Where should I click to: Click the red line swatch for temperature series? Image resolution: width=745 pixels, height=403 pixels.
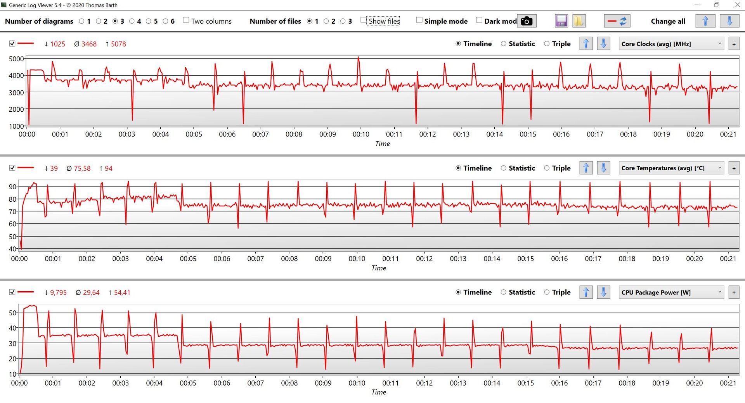[26, 168]
